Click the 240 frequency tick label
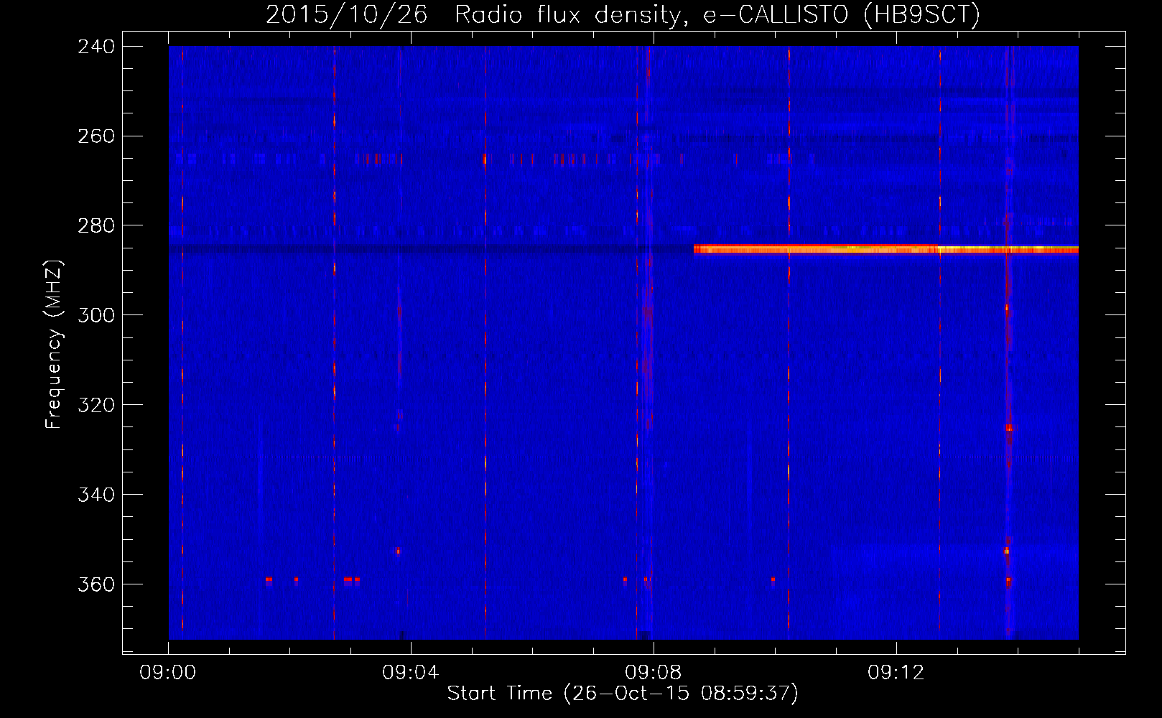This screenshot has height=718, width=1162. 96,47
